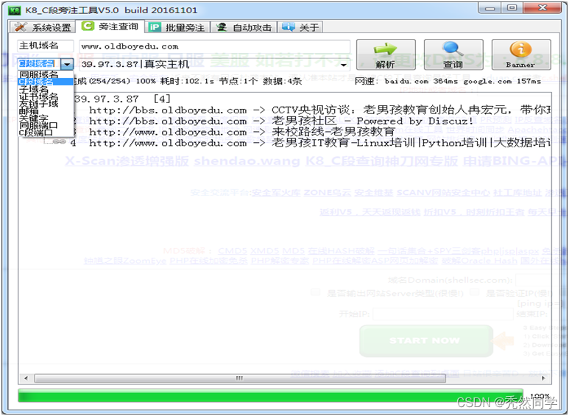Click the green C icon on 旁注查询 tab
This screenshot has height=416, width=569.
[88, 26]
